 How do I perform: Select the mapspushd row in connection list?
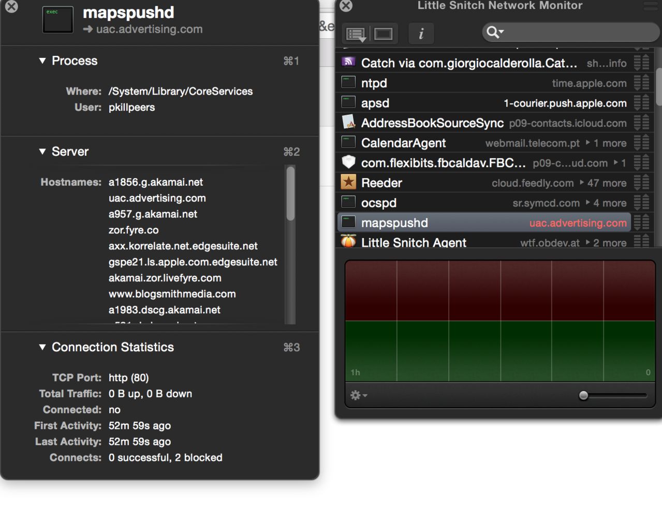tap(484, 223)
